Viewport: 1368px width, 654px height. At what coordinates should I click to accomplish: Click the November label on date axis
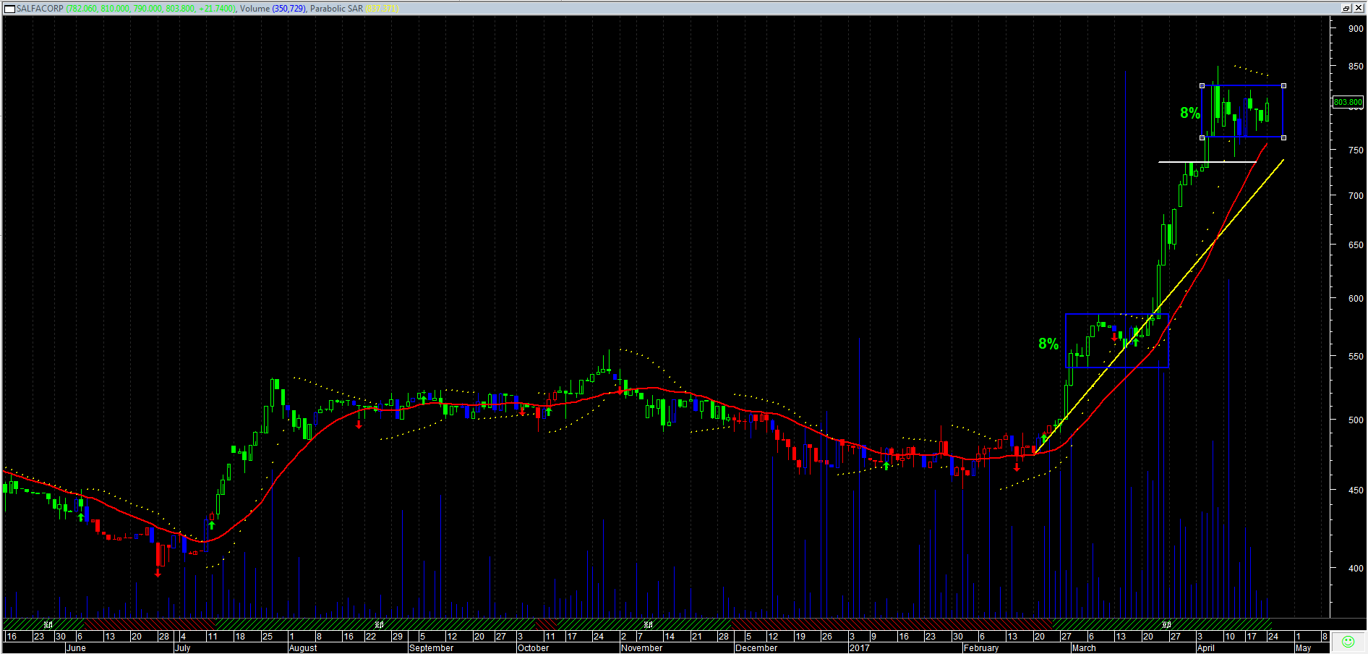click(x=641, y=648)
